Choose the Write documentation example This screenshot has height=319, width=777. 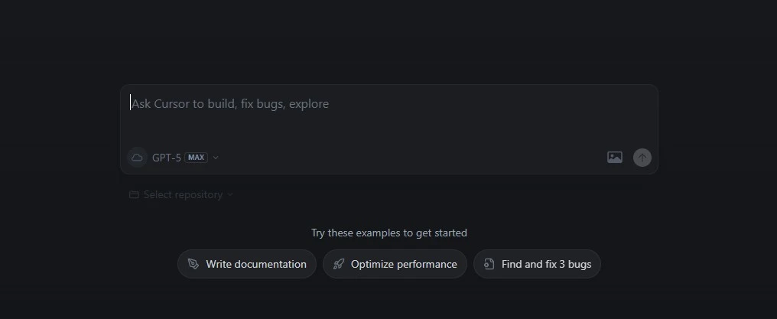(247, 264)
